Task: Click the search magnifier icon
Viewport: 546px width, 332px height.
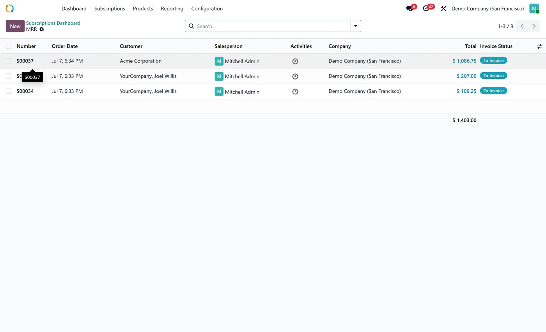Action: coord(191,26)
